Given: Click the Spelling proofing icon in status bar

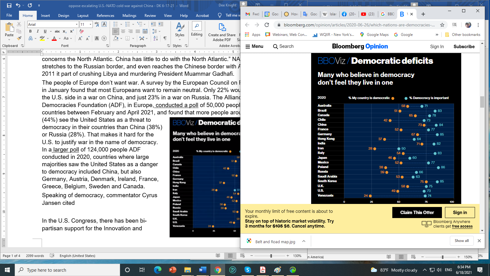Looking at the screenshot, I should click(x=52, y=255).
